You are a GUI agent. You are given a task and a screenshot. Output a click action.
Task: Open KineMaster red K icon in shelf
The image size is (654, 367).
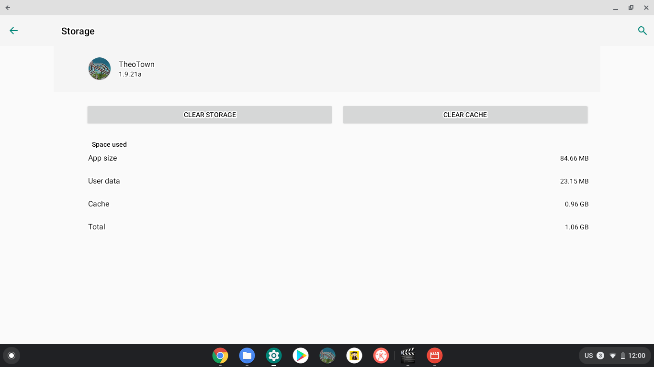pos(381,356)
